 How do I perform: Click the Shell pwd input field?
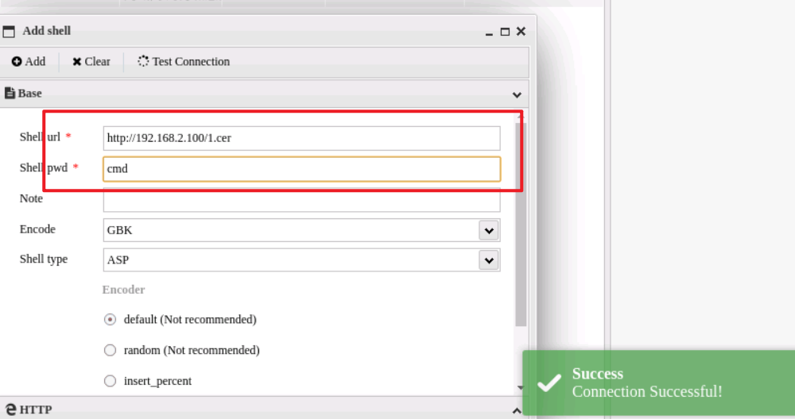(x=301, y=169)
